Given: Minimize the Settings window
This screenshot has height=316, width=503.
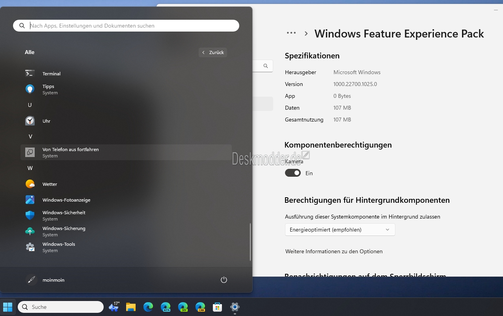Looking at the screenshot, I should point(496,10).
